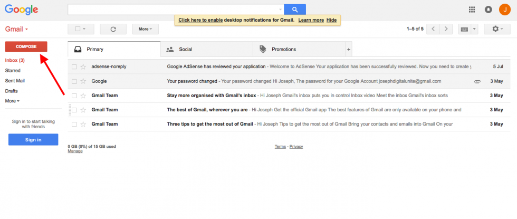The image size is (517, 219).
Task: Add a new inbox tab with plus
Action: [349, 50]
